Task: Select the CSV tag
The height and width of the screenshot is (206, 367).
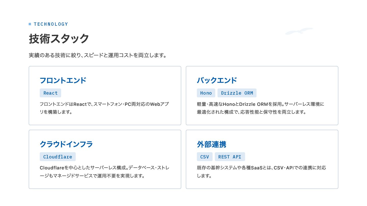Action: (x=205, y=157)
